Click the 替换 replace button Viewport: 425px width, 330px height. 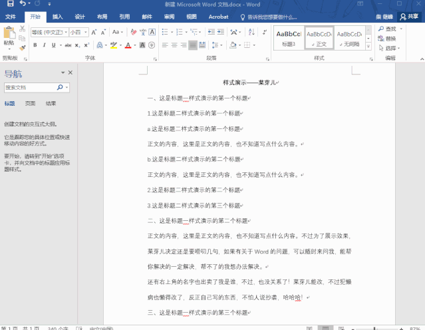pos(390,39)
